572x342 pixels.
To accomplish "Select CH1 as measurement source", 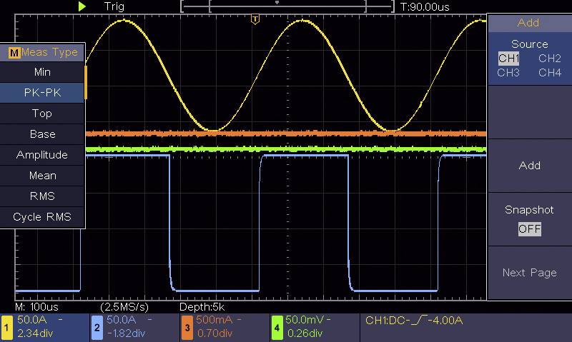I will [508, 59].
